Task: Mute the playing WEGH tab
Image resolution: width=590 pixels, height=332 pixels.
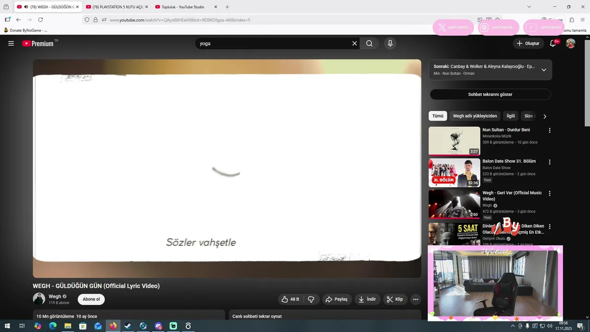Action: (26, 7)
